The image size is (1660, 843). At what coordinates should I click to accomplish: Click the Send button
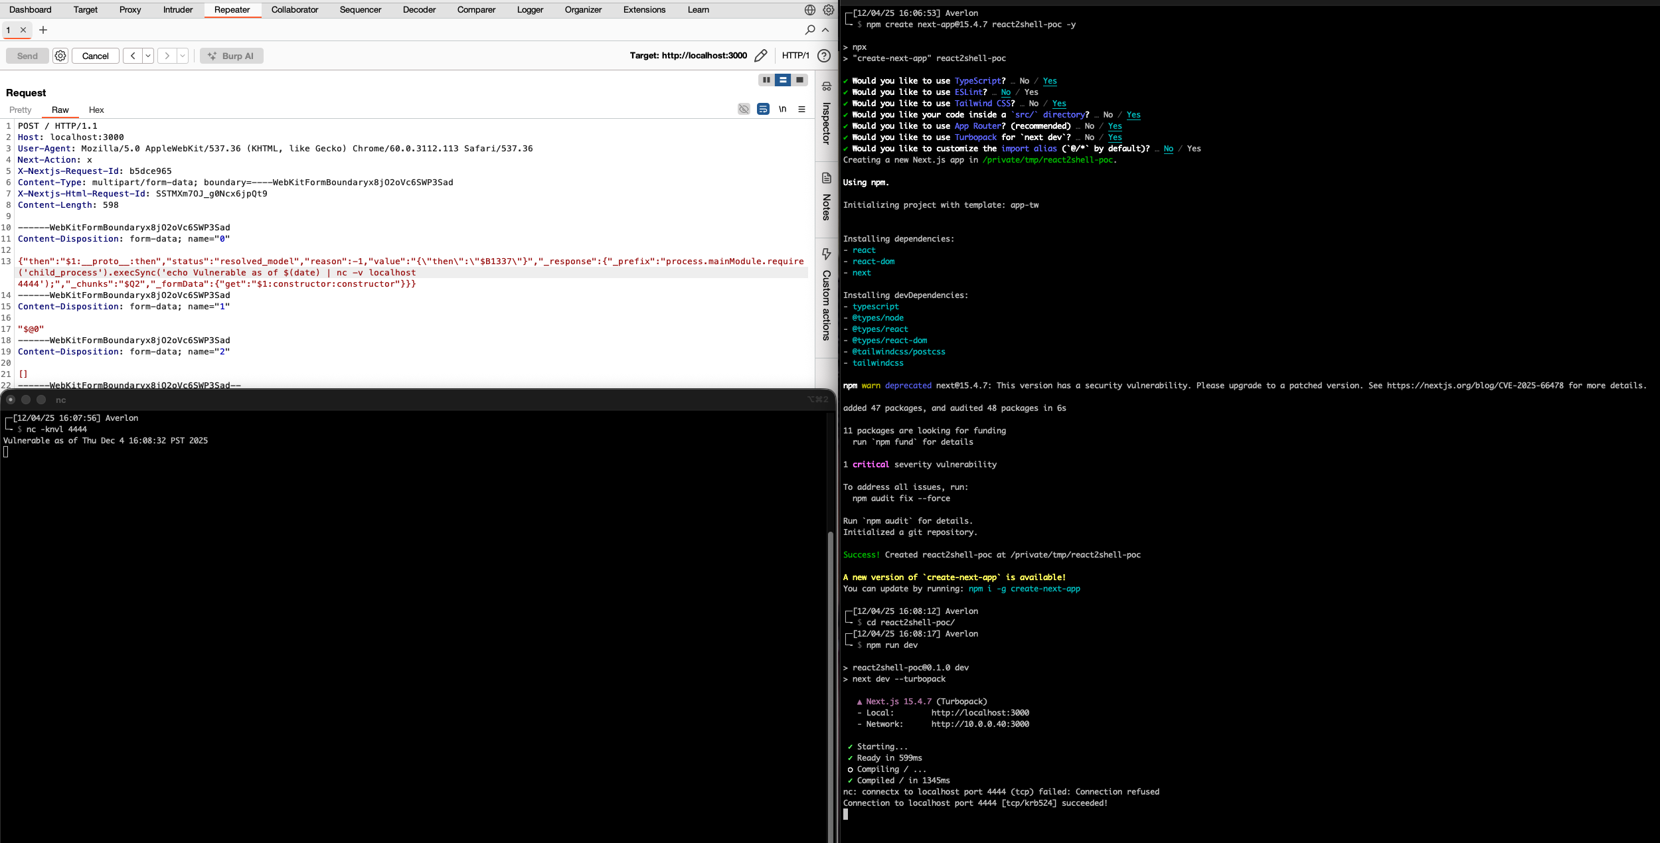click(x=27, y=56)
